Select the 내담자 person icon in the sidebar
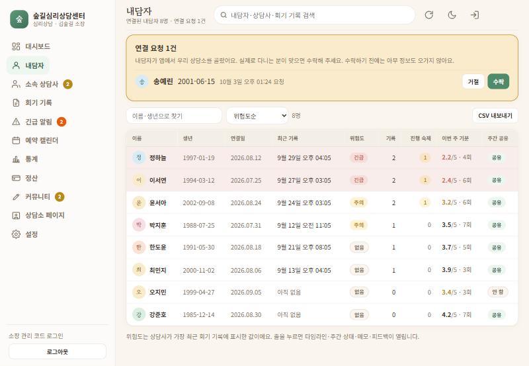529x366 pixels. pyautogui.click(x=16, y=66)
